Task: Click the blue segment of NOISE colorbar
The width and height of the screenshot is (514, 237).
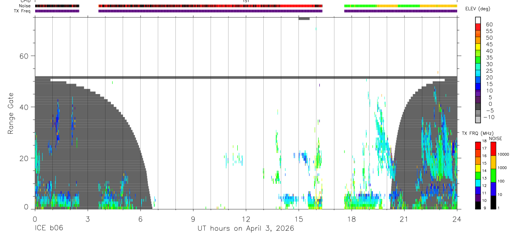Action: 493,189
